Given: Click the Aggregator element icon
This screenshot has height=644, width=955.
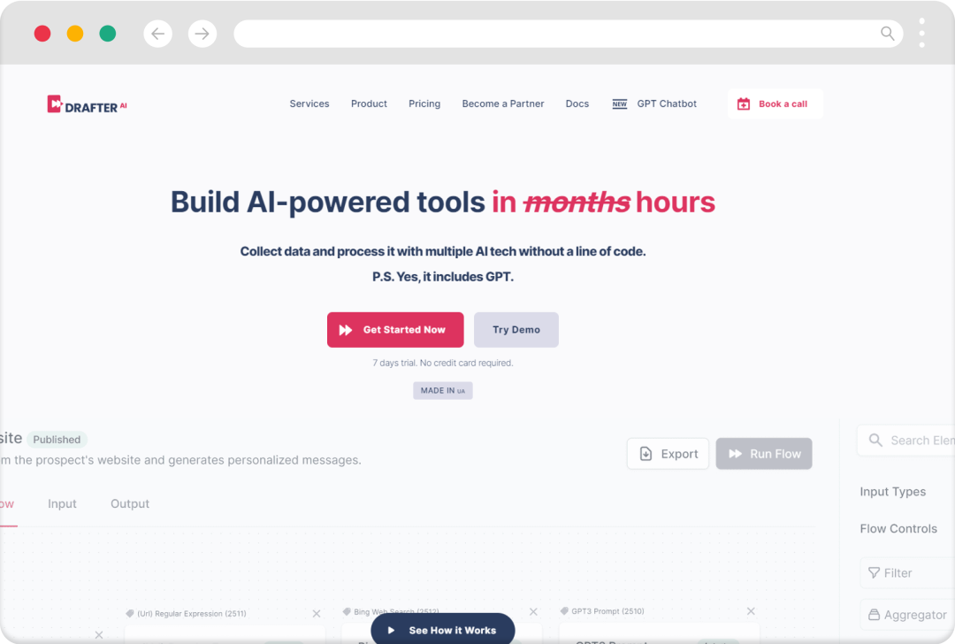Looking at the screenshot, I should tap(874, 615).
